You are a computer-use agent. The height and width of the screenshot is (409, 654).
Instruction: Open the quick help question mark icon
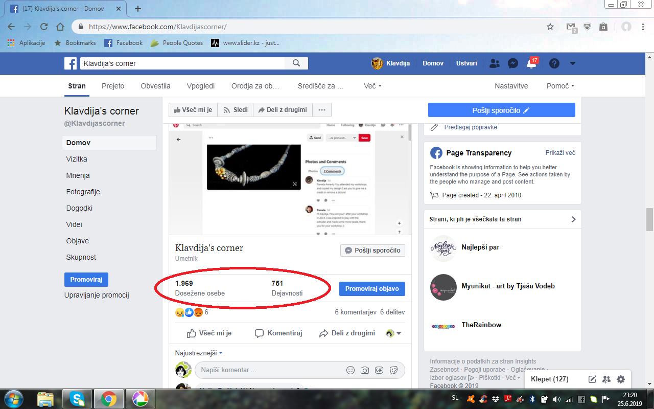pos(554,63)
